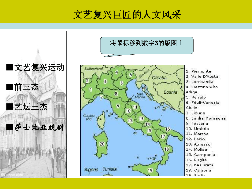
Task: Click region 15 Campania on the map
Action: pos(149,130)
